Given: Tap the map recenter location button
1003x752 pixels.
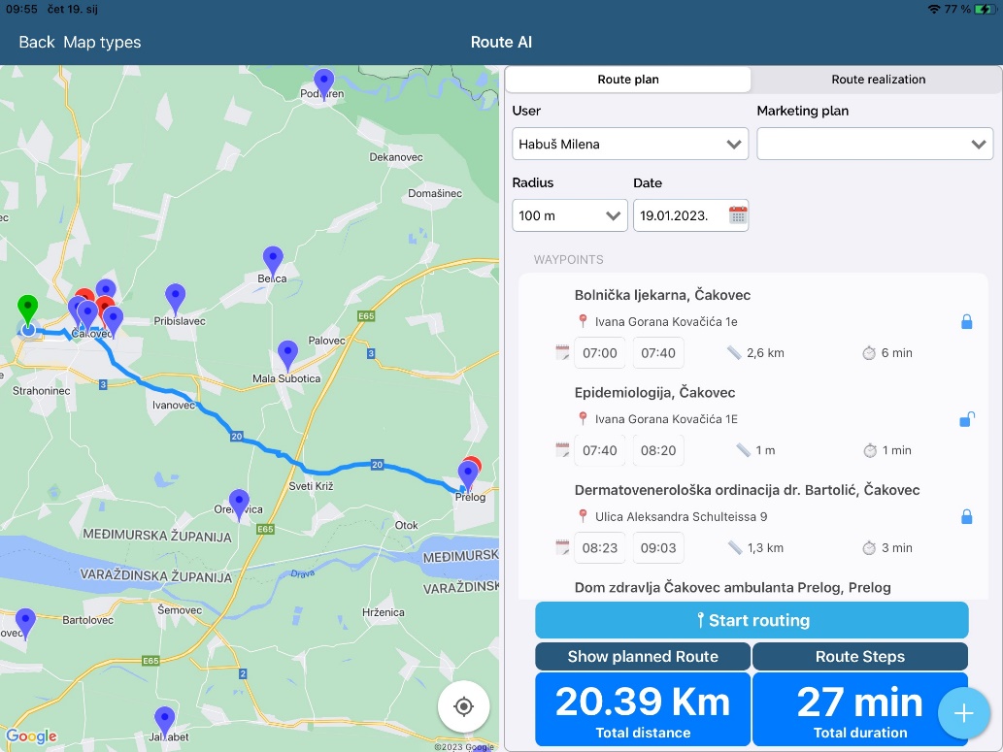Looking at the screenshot, I should click(463, 705).
